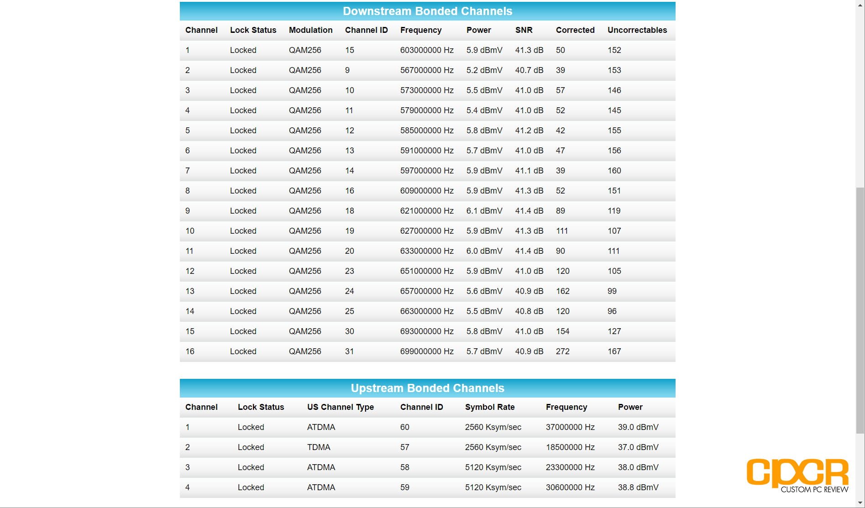Click upstream frequency 18500000 Hz
This screenshot has width=865, height=508.
coord(570,447)
